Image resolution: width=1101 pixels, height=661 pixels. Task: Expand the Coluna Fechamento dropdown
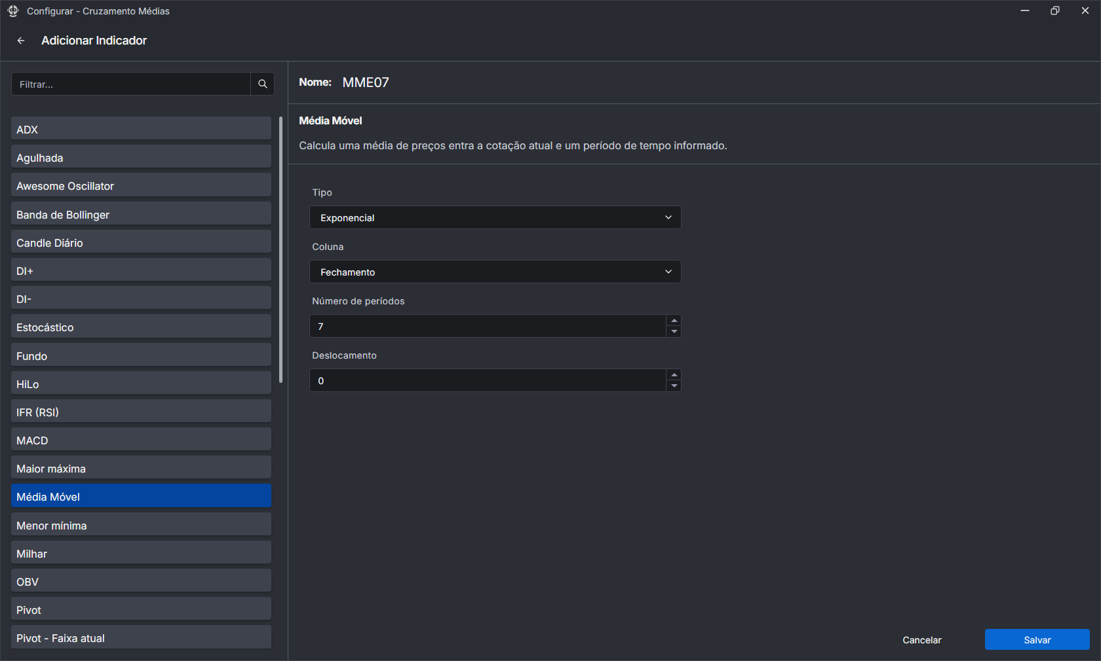tap(495, 272)
